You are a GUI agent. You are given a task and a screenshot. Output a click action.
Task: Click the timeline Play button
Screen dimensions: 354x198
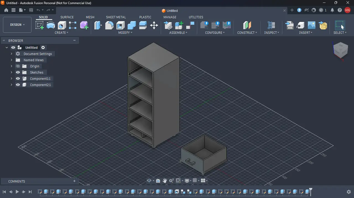(17, 192)
